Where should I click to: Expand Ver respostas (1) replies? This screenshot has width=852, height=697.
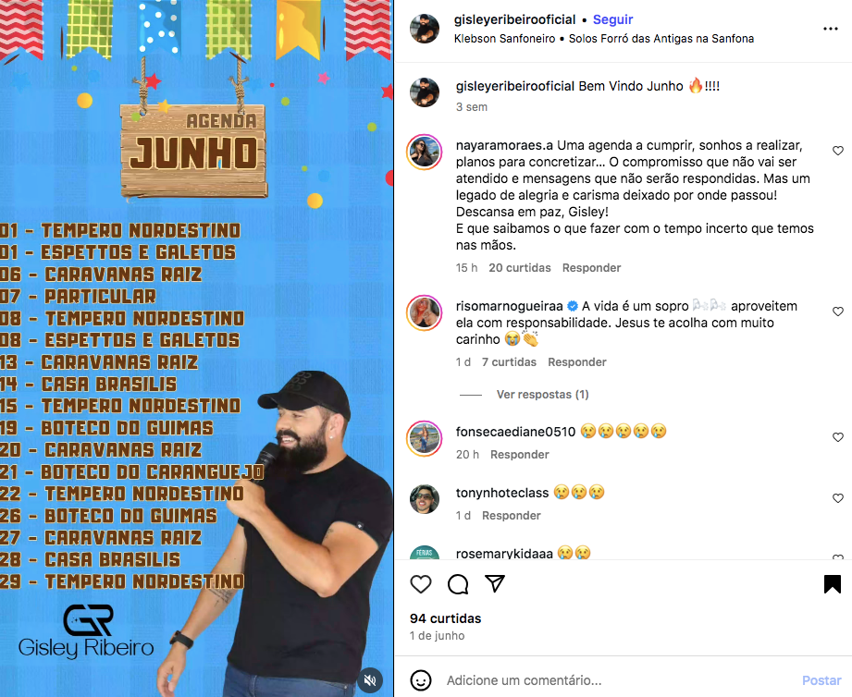click(x=542, y=395)
